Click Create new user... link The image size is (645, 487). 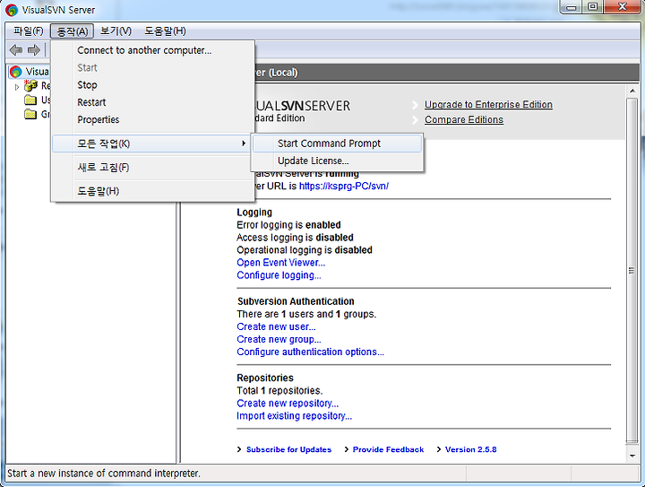pos(276,326)
